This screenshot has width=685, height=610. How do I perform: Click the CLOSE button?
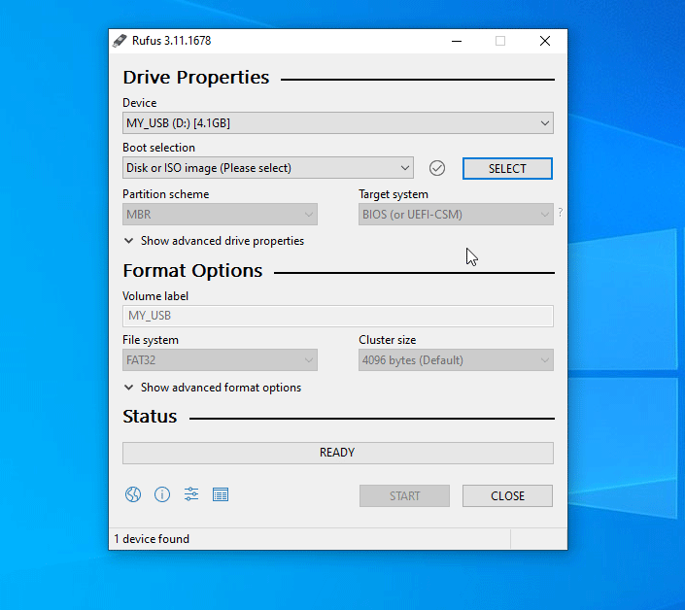(x=507, y=496)
